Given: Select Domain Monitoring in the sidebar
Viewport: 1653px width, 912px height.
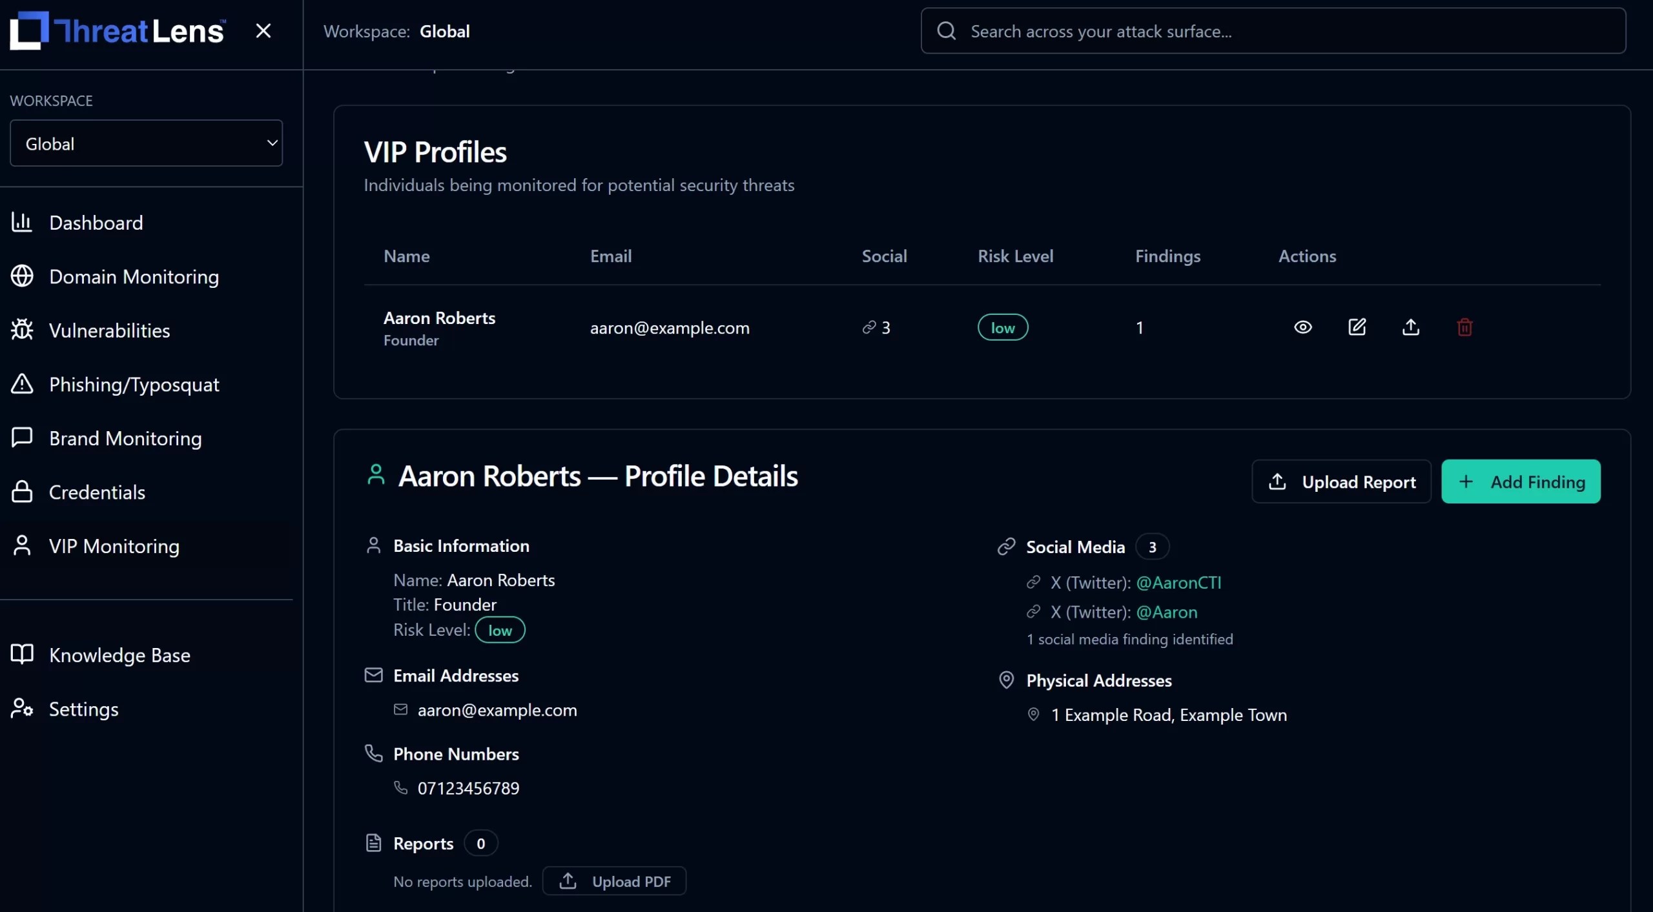Looking at the screenshot, I should pos(134,277).
